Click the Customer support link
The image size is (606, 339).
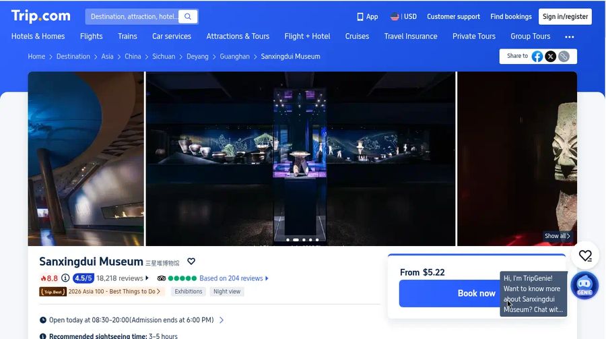point(453,17)
